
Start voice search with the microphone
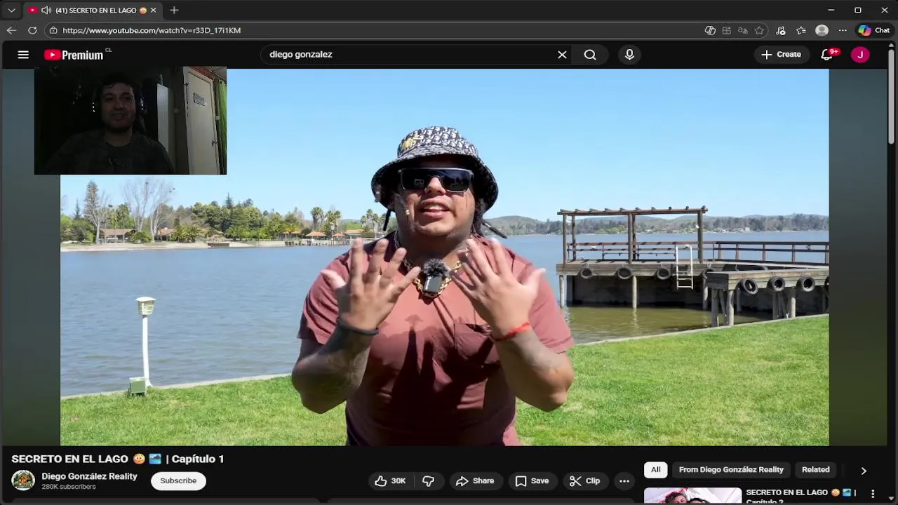pyautogui.click(x=629, y=55)
